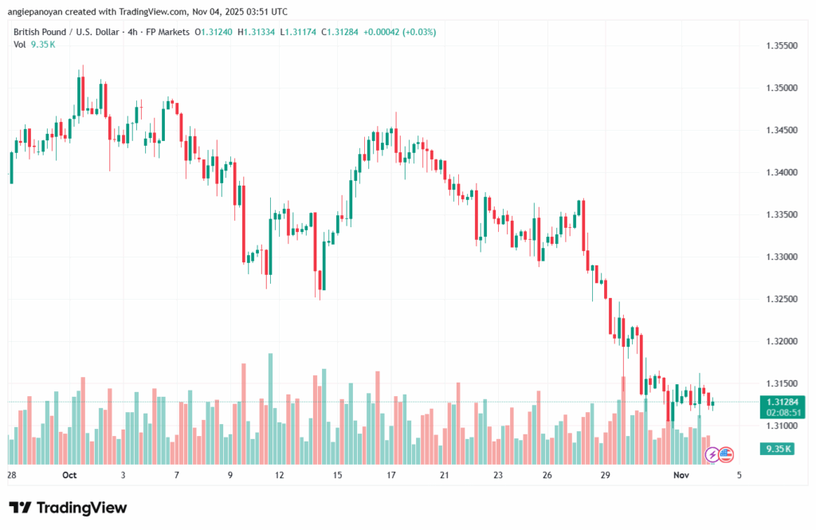Click the TradingView logo at bottom left

[x=68, y=508]
